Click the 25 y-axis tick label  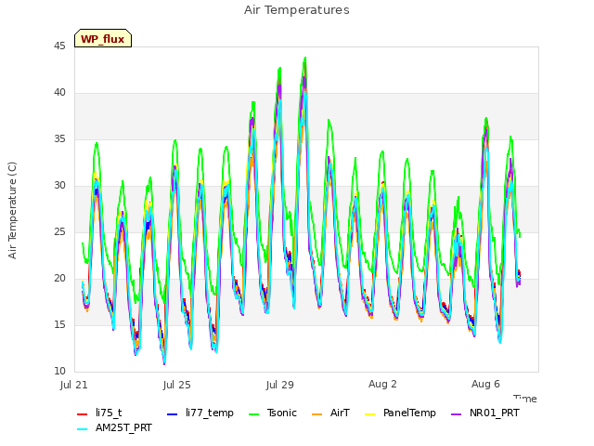59,232
